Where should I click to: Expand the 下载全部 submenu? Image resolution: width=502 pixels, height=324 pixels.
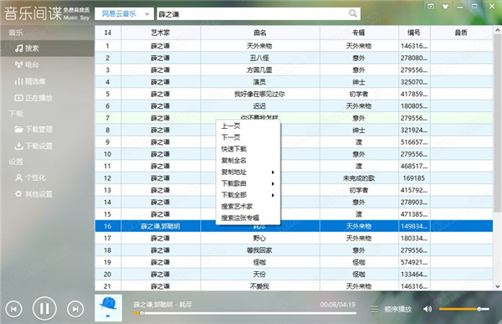[248, 195]
